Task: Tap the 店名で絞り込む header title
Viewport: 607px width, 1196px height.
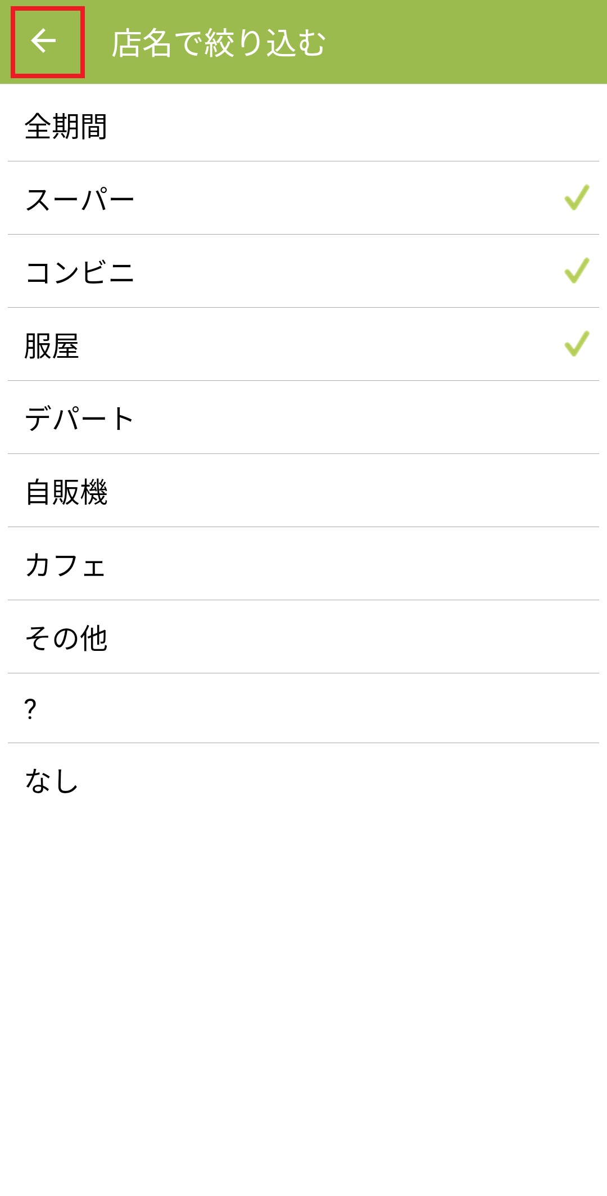Action: 219,43
